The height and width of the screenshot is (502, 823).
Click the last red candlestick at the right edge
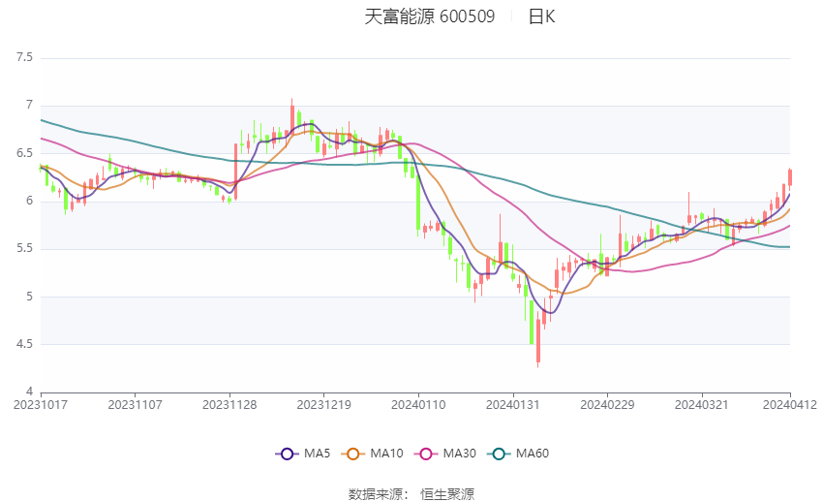790,176
